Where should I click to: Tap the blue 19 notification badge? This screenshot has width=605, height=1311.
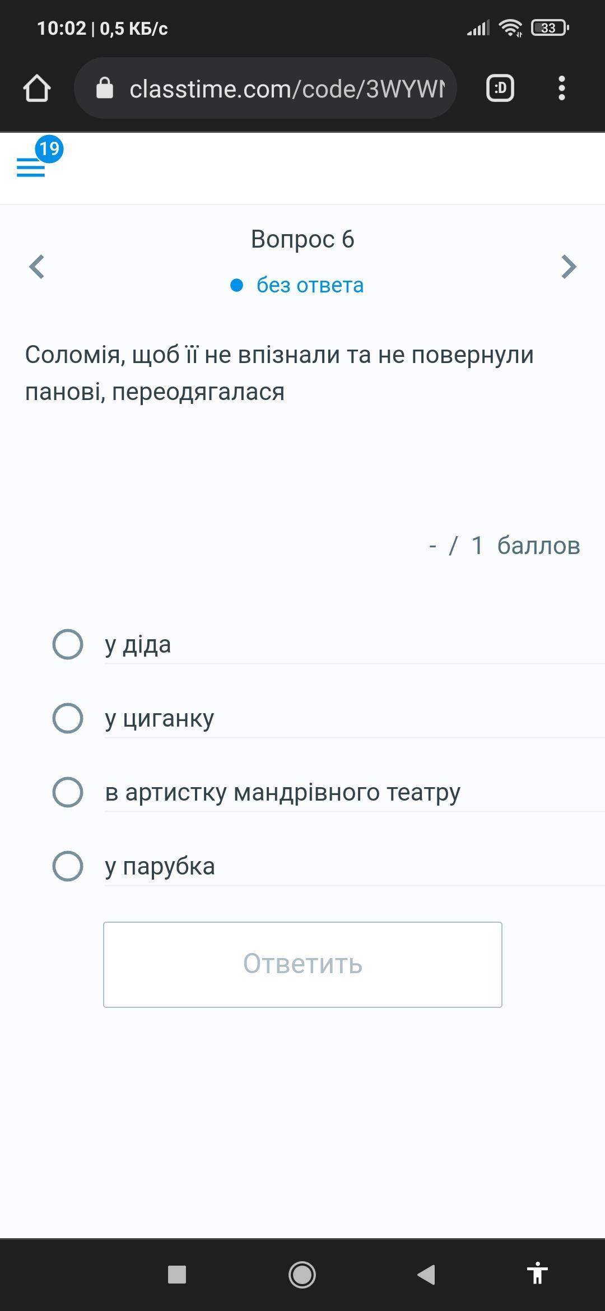tap(49, 149)
